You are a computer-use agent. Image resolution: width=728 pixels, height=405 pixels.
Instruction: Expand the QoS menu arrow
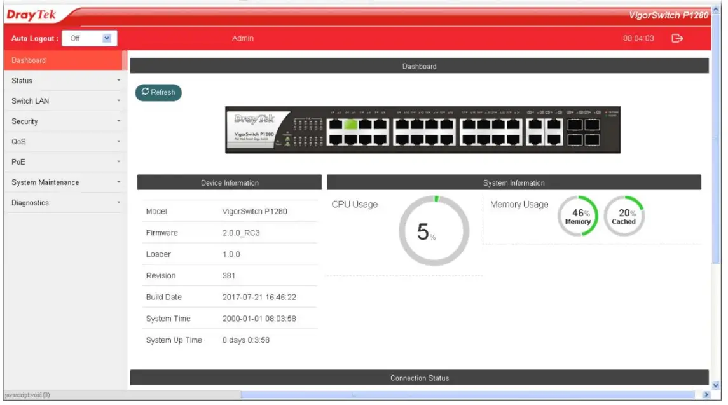tap(118, 142)
